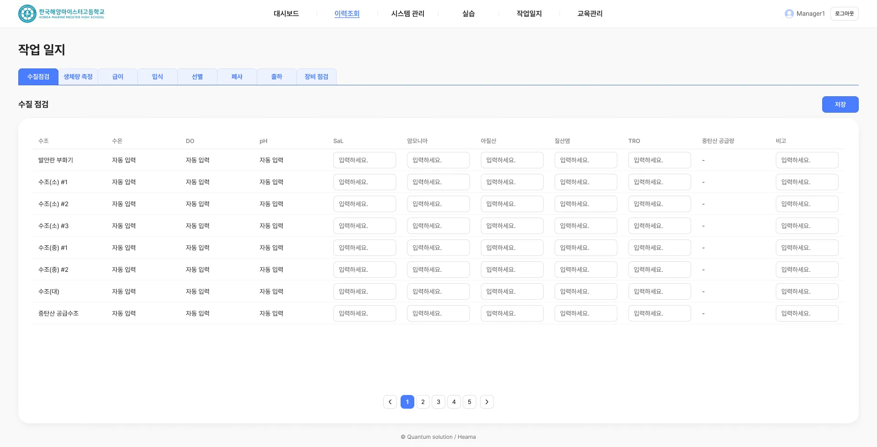Click TRO input for 중탄산 공급수조 row
This screenshot has height=447, width=877.
(660, 313)
